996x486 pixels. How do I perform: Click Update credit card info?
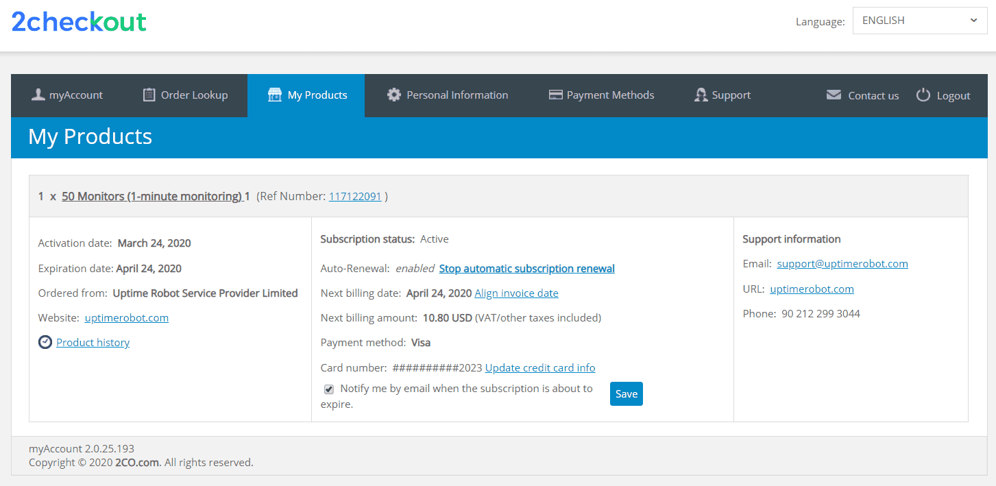(x=539, y=367)
